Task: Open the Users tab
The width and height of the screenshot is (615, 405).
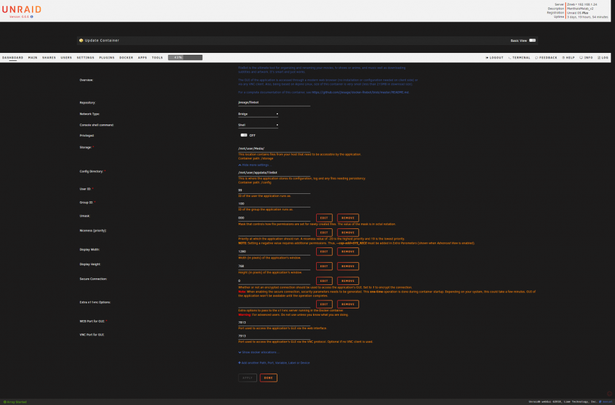Action: click(66, 58)
